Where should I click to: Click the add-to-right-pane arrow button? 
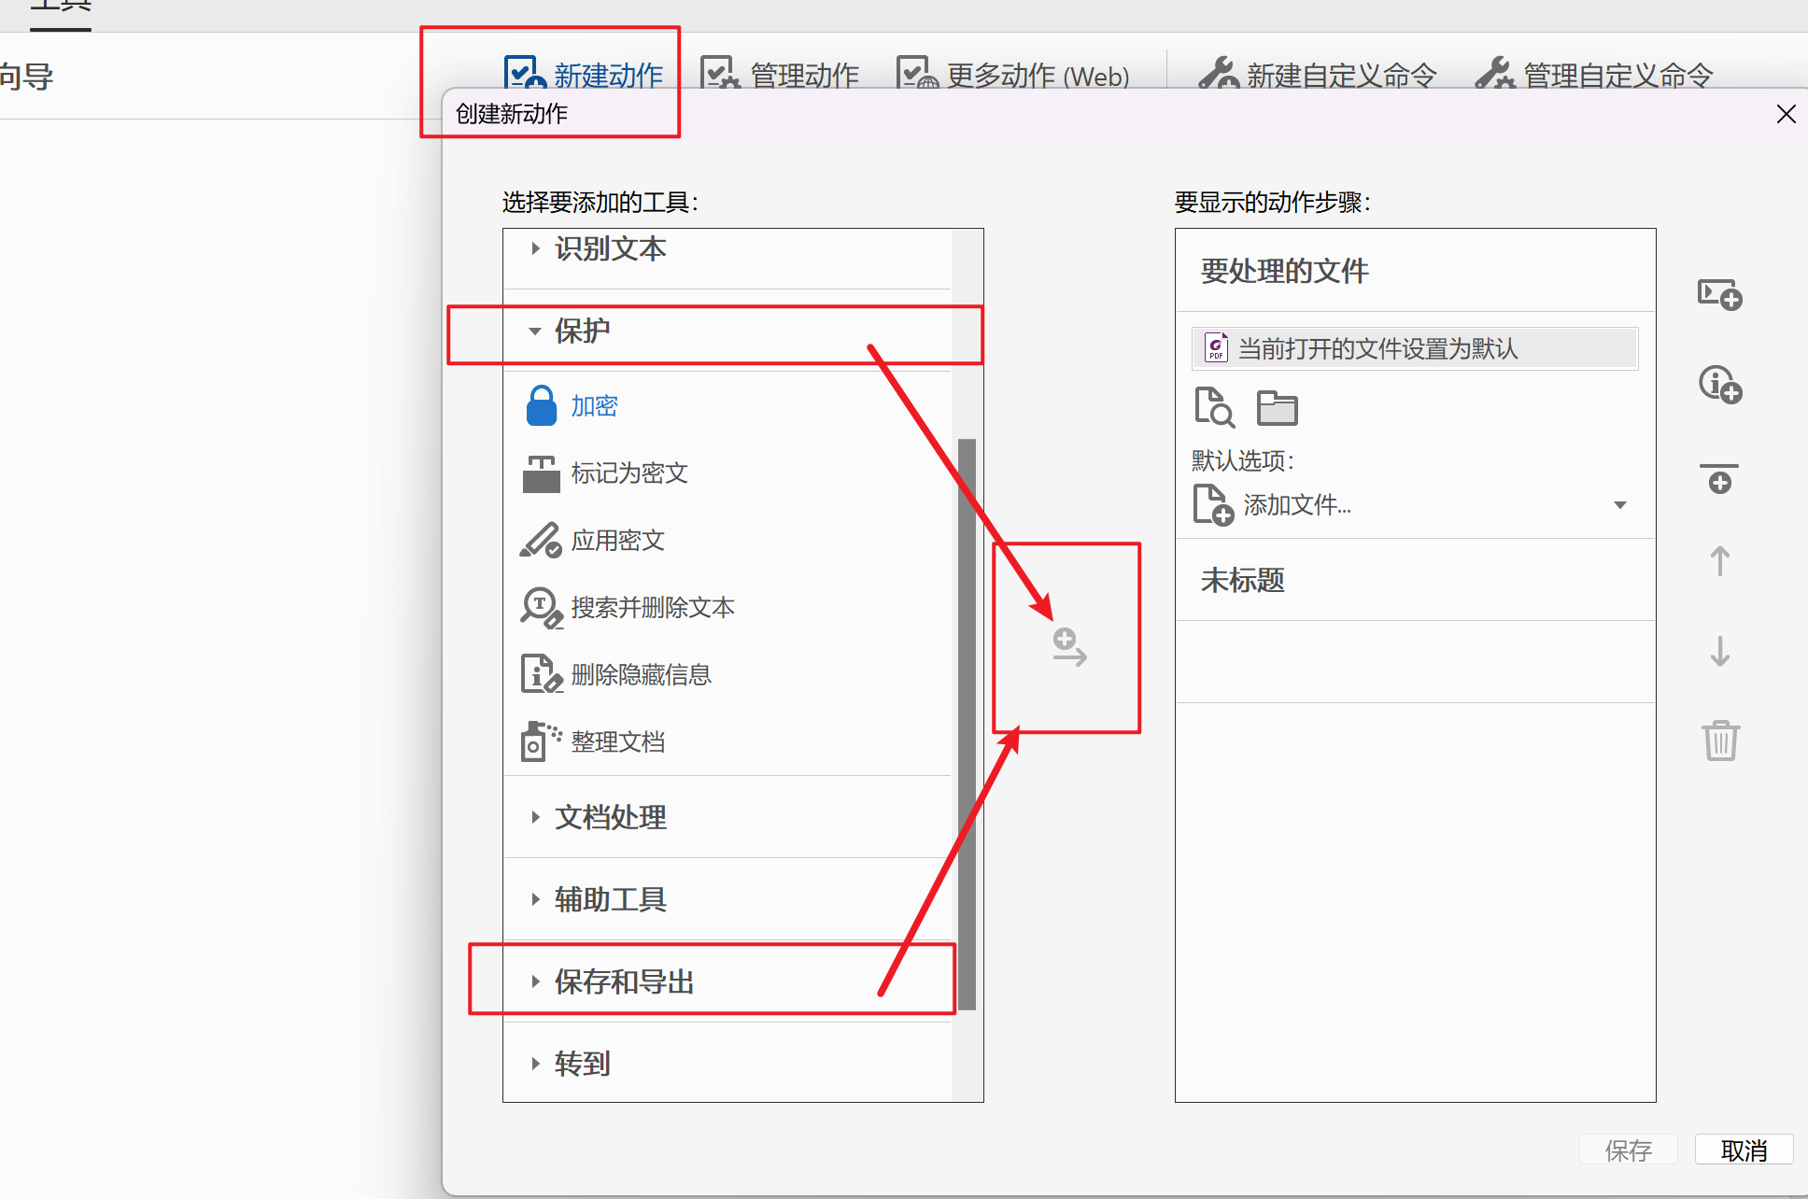pos(1069,647)
